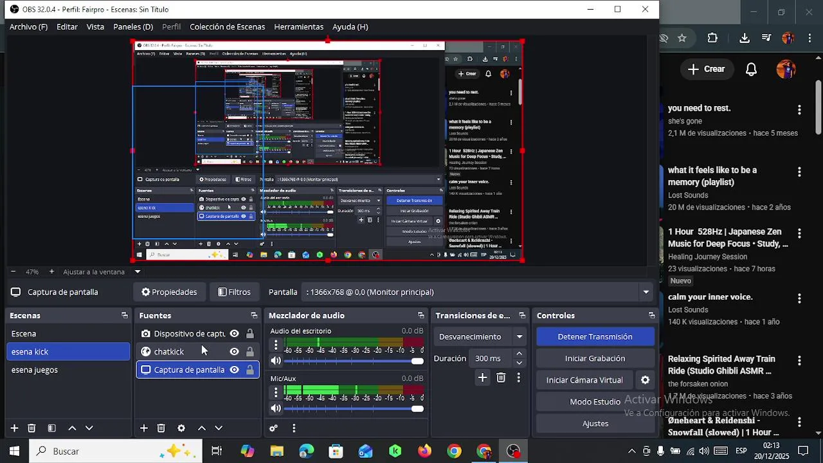Open the Vista menu
Viewport: 823px width, 463px height.
point(95,27)
